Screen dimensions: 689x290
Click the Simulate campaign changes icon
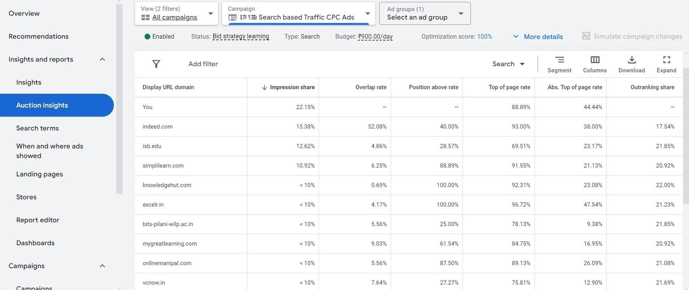586,36
